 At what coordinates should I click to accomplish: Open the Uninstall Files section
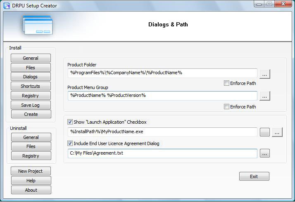31,146
